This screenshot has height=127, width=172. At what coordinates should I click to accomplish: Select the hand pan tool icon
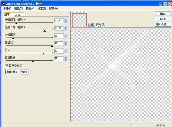(x=98, y=25)
